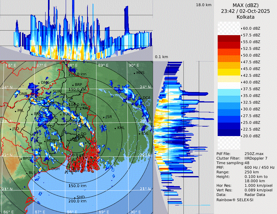This screenshot has width=277, height=214.
Task: Click the 60.0 dBZ legend label
Action: point(252,28)
